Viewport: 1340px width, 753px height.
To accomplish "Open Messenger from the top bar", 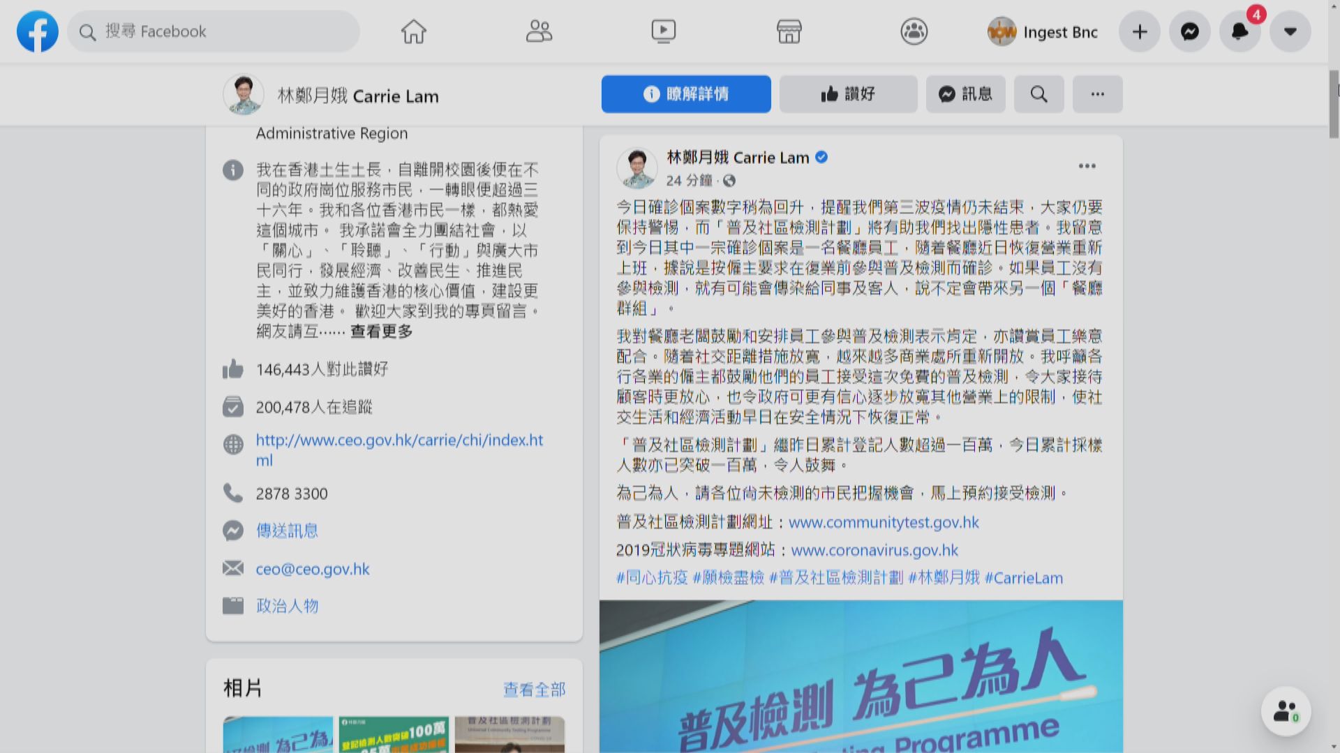I will point(1189,31).
